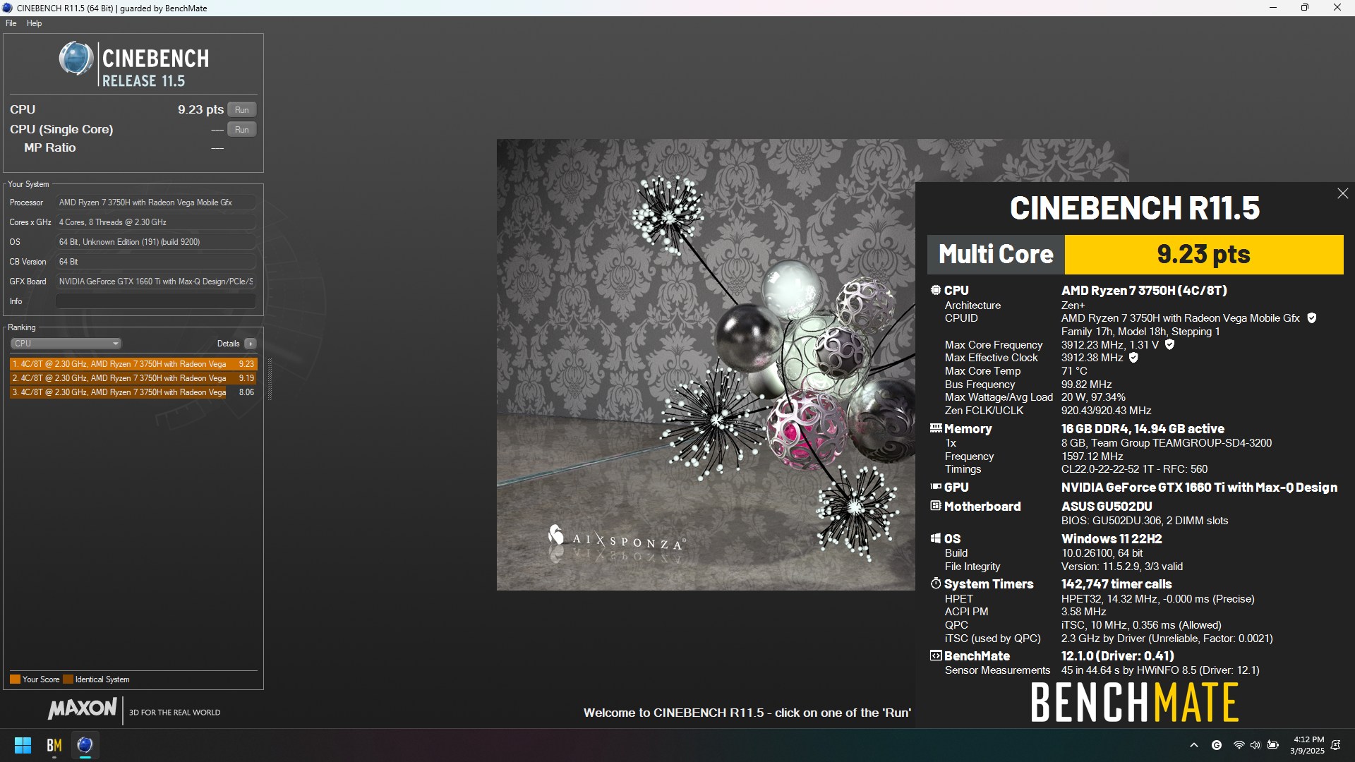Open BenchMate from the taskbar
The width and height of the screenshot is (1355, 762).
[54, 745]
